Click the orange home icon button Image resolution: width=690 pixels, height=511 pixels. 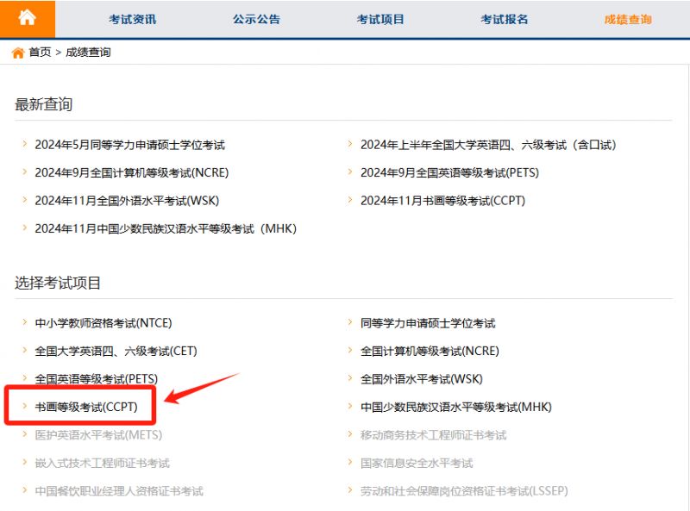tap(27, 18)
